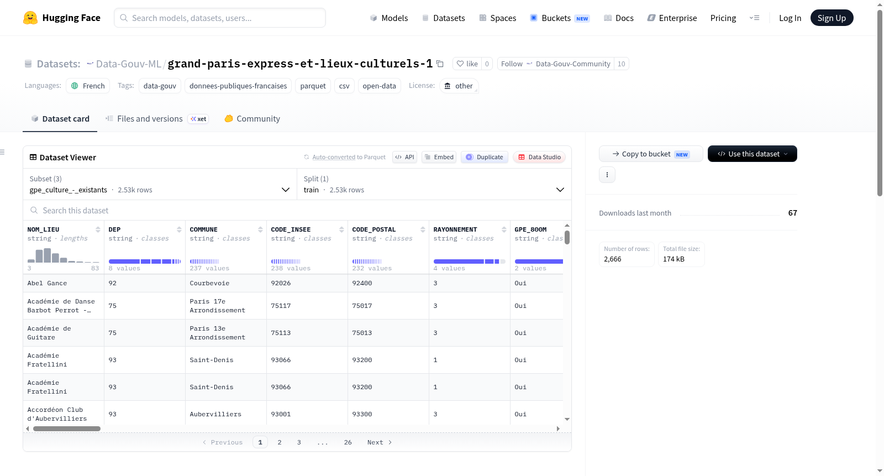
Task: Click the left-edge sidebar toggle icon
Action: 2,152
